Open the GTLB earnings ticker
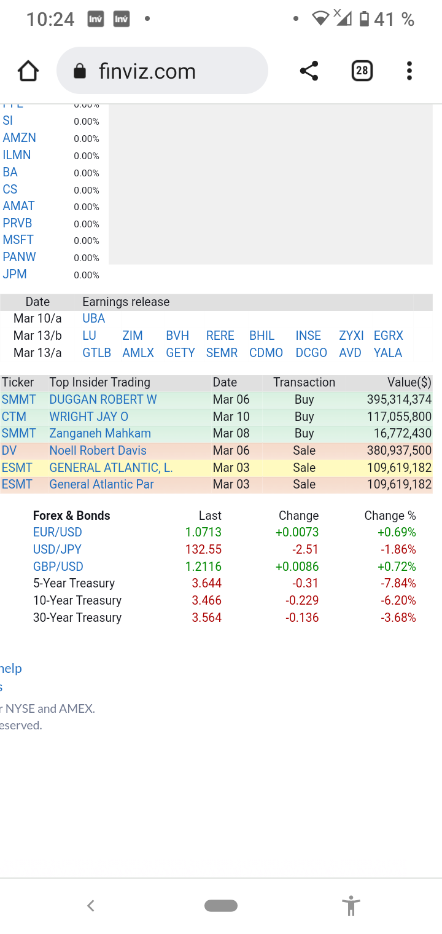Screen dimensions: 442x934 97,353
